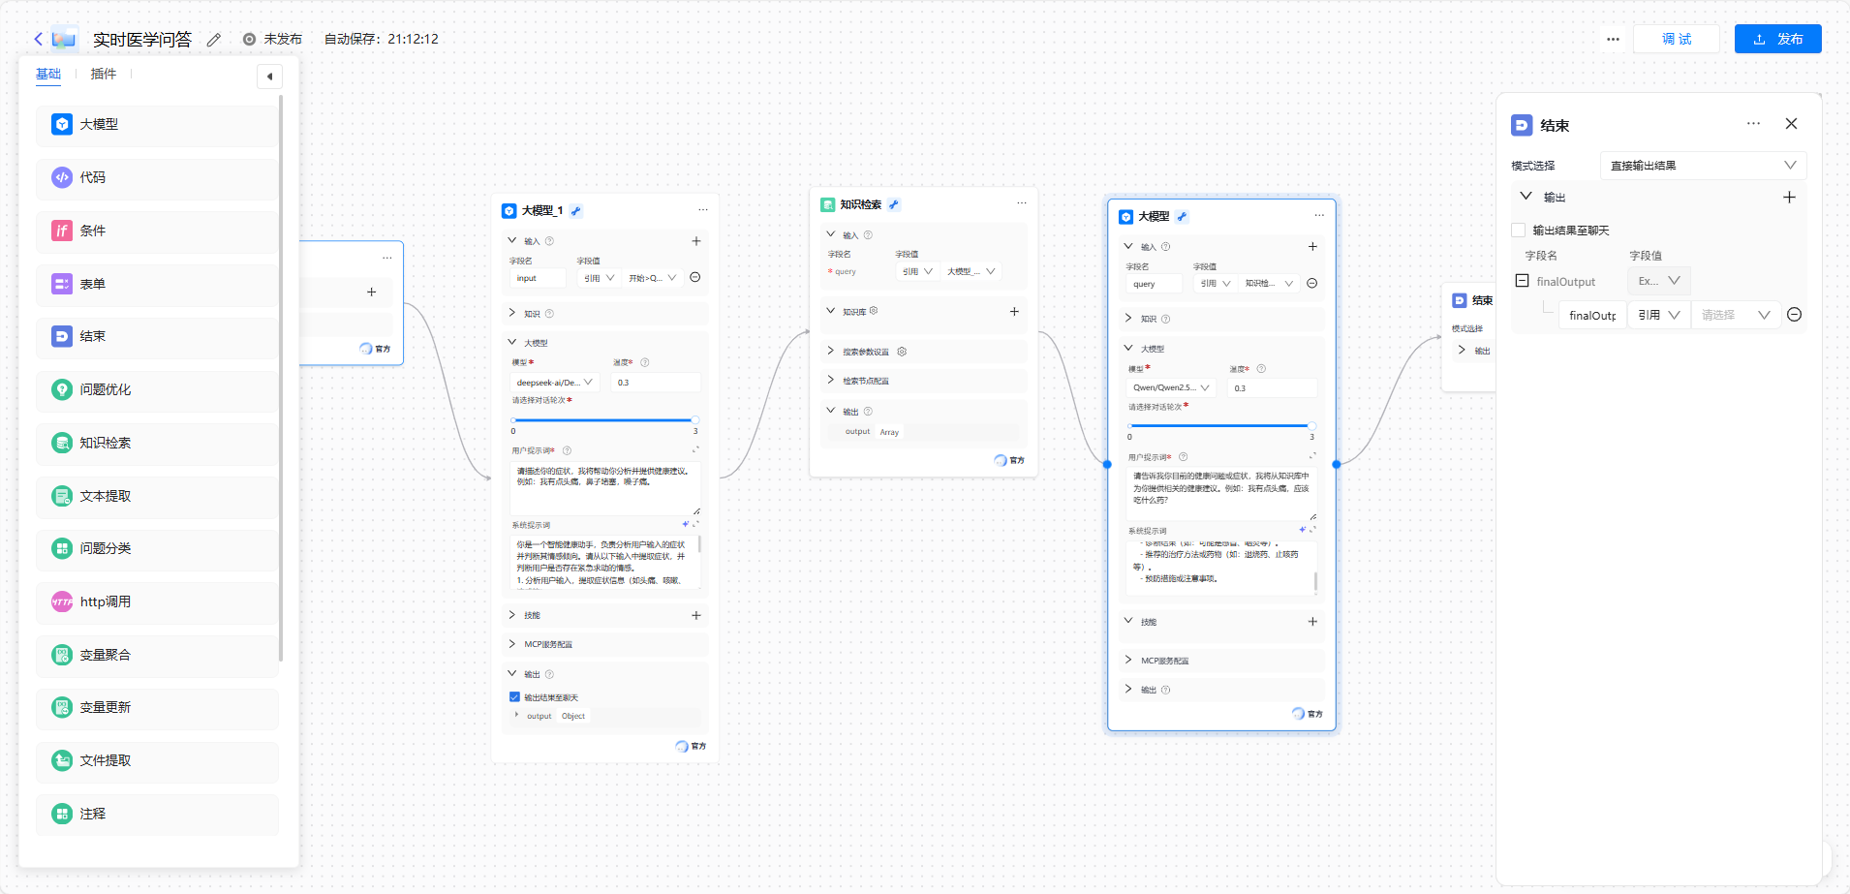Click the 对话轮次 slider handle in the selected 大模型 node
The height and width of the screenshot is (894, 1850).
point(1312,426)
